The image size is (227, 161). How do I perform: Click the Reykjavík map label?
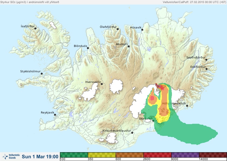[x=48, y=113]
